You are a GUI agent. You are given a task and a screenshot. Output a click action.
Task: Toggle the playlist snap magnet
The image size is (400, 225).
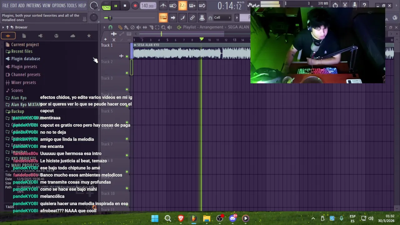110,27
